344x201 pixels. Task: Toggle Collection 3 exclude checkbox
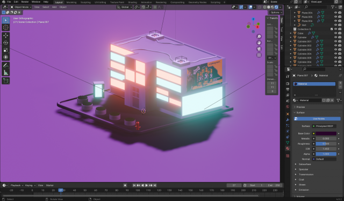tap(332, 29)
